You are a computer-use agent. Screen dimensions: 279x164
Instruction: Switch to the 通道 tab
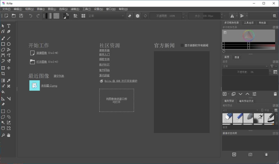pos(237,57)
